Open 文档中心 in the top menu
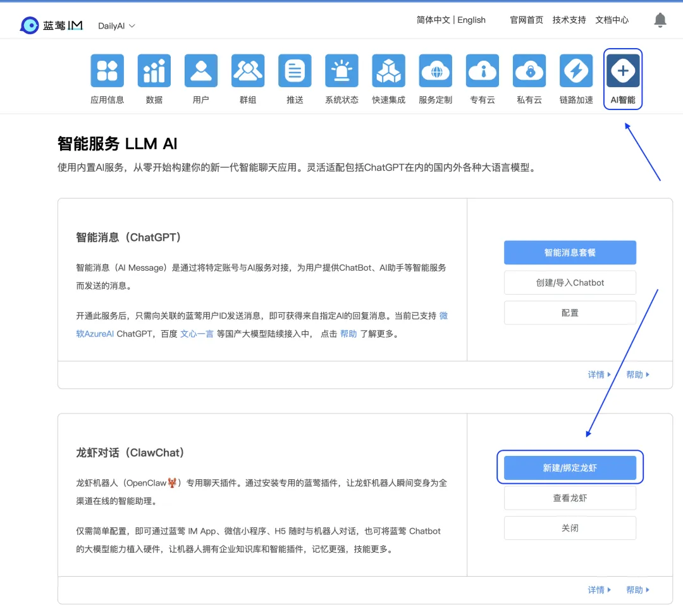This screenshot has height=614, width=683. tap(612, 20)
